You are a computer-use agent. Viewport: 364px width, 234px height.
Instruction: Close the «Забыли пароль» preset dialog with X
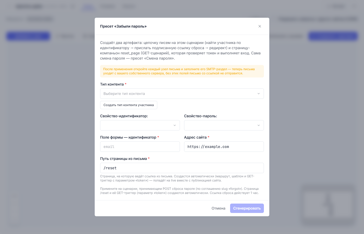click(259, 26)
